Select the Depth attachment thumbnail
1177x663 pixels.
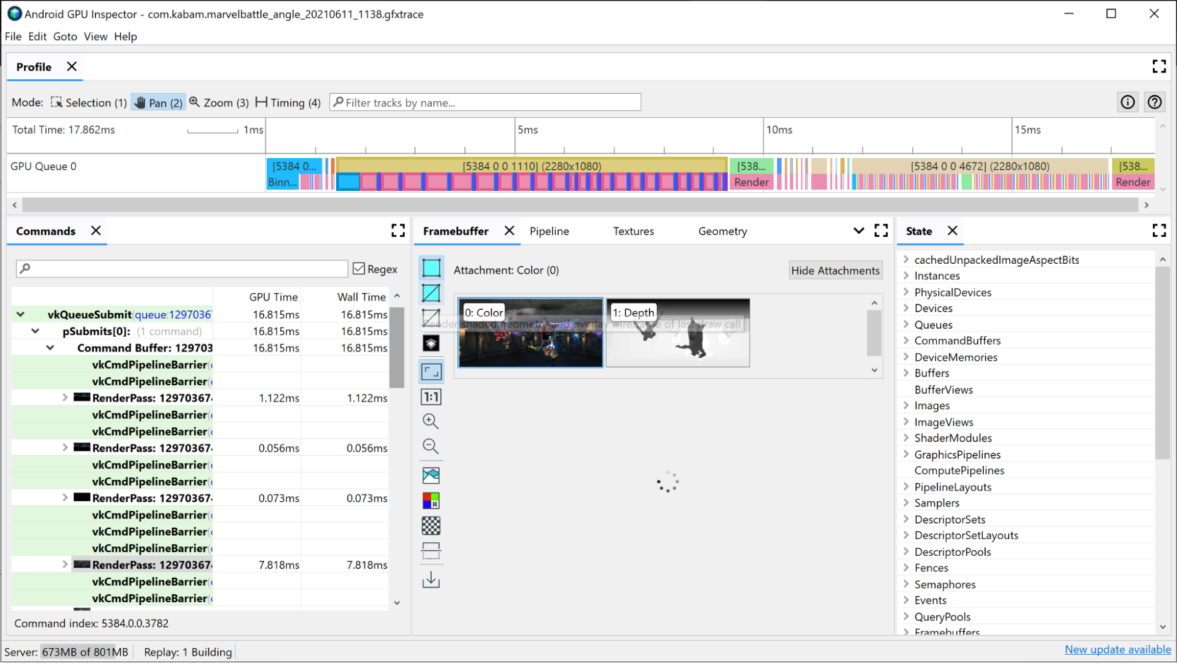click(x=678, y=332)
